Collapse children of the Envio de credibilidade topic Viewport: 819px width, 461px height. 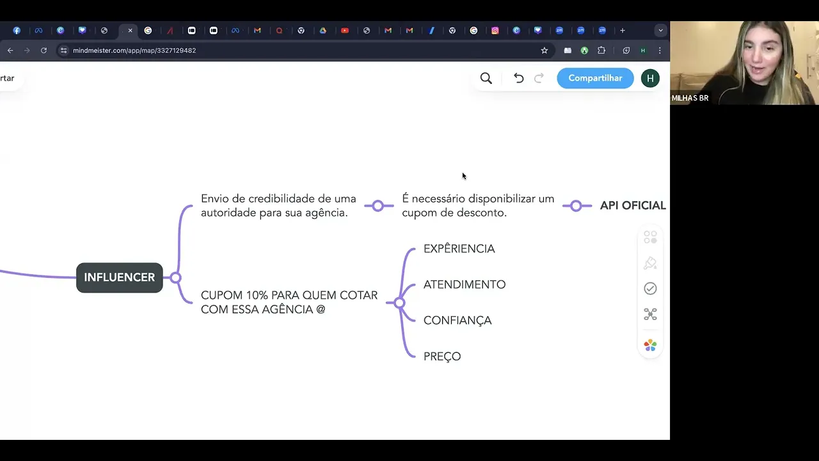378,206
